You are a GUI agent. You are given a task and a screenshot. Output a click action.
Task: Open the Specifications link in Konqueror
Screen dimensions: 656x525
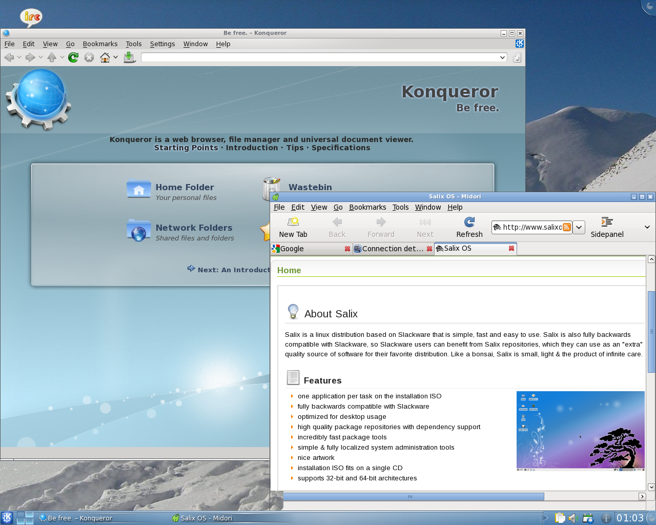coord(341,148)
